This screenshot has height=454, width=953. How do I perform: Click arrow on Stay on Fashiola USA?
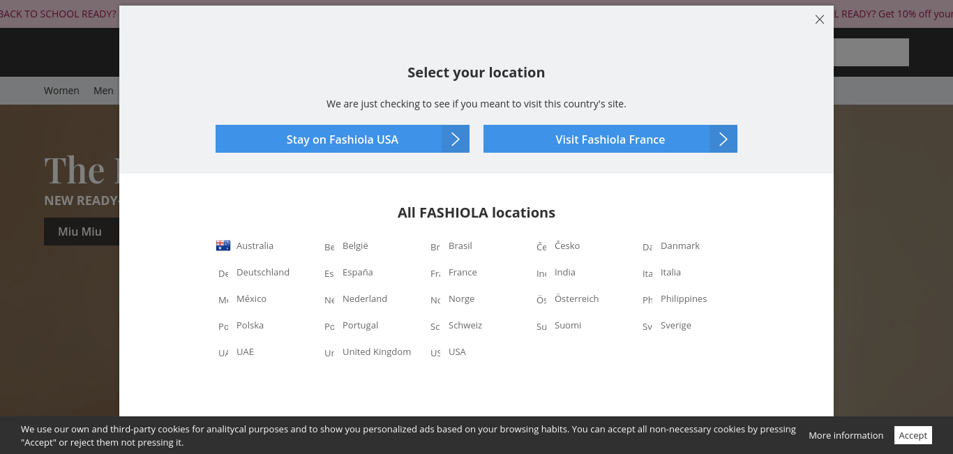pos(456,139)
